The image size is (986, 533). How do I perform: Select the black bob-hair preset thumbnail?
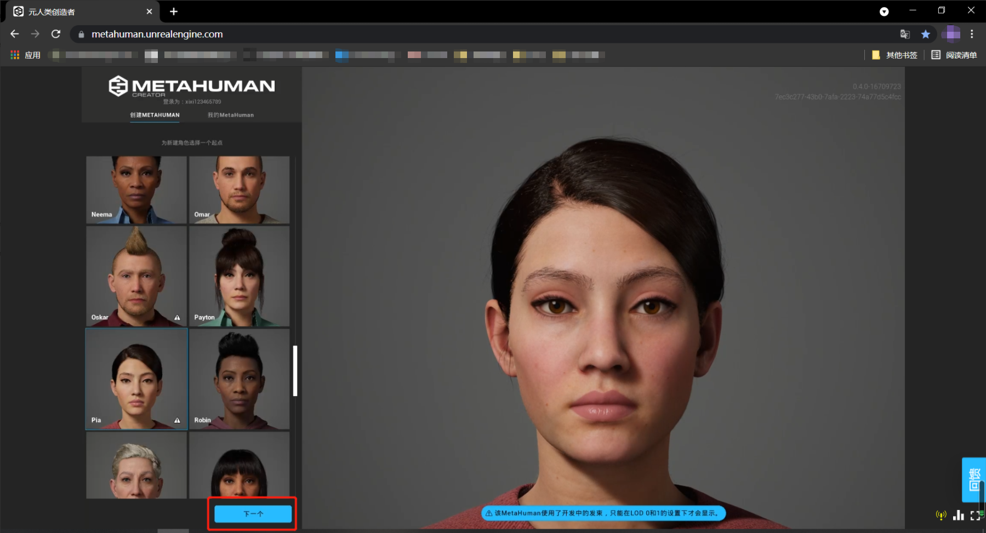tap(239, 465)
